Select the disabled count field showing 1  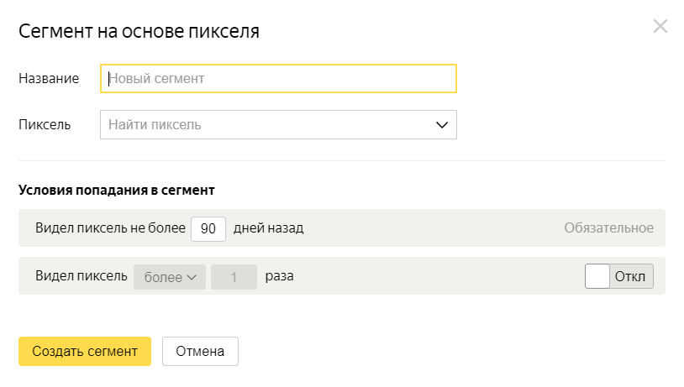click(234, 277)
